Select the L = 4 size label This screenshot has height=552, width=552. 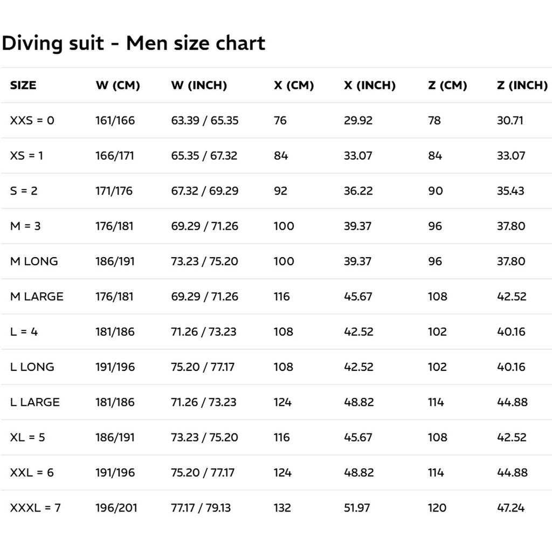tap(24, 332)
